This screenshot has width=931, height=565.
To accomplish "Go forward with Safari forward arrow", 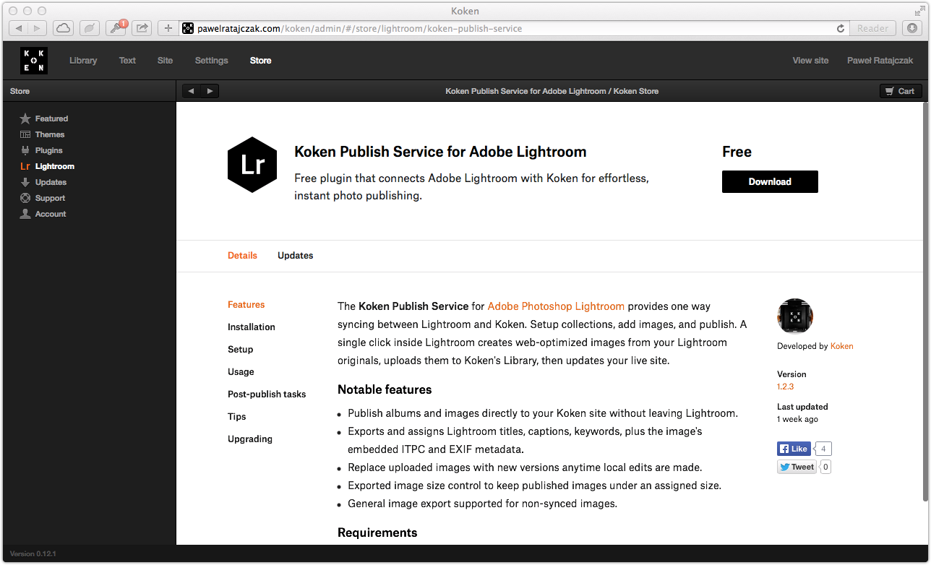I will point(38,28).
